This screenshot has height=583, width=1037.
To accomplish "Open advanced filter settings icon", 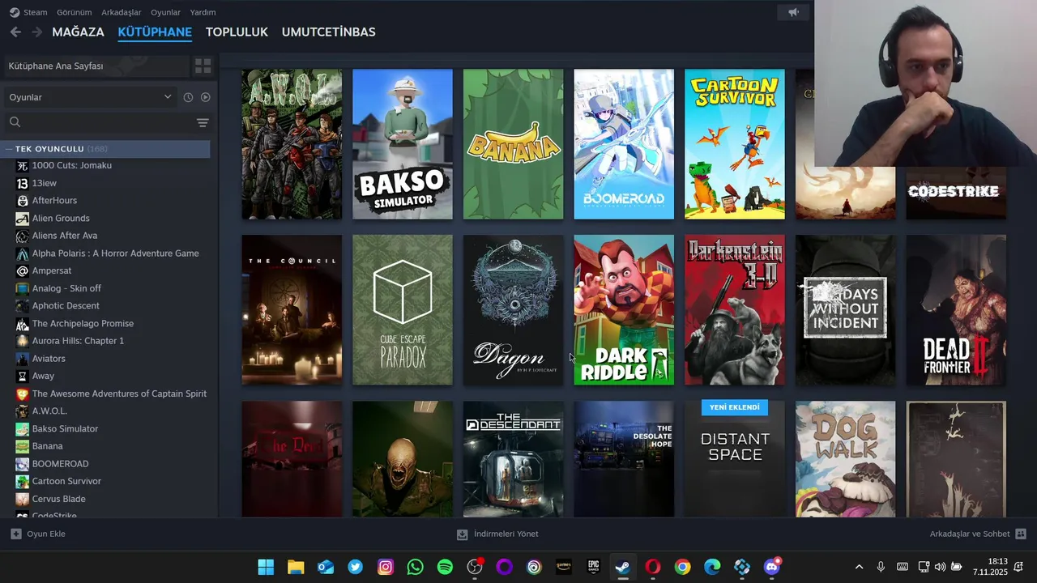I will (x=203, y=122).
